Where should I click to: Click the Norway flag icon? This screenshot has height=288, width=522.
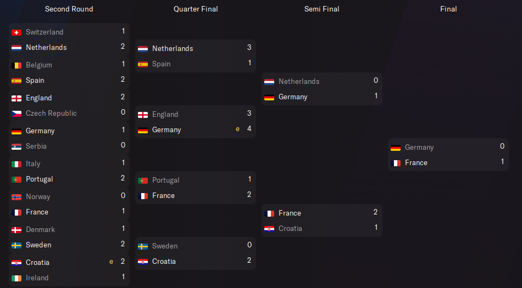click(x=16, y=197)
